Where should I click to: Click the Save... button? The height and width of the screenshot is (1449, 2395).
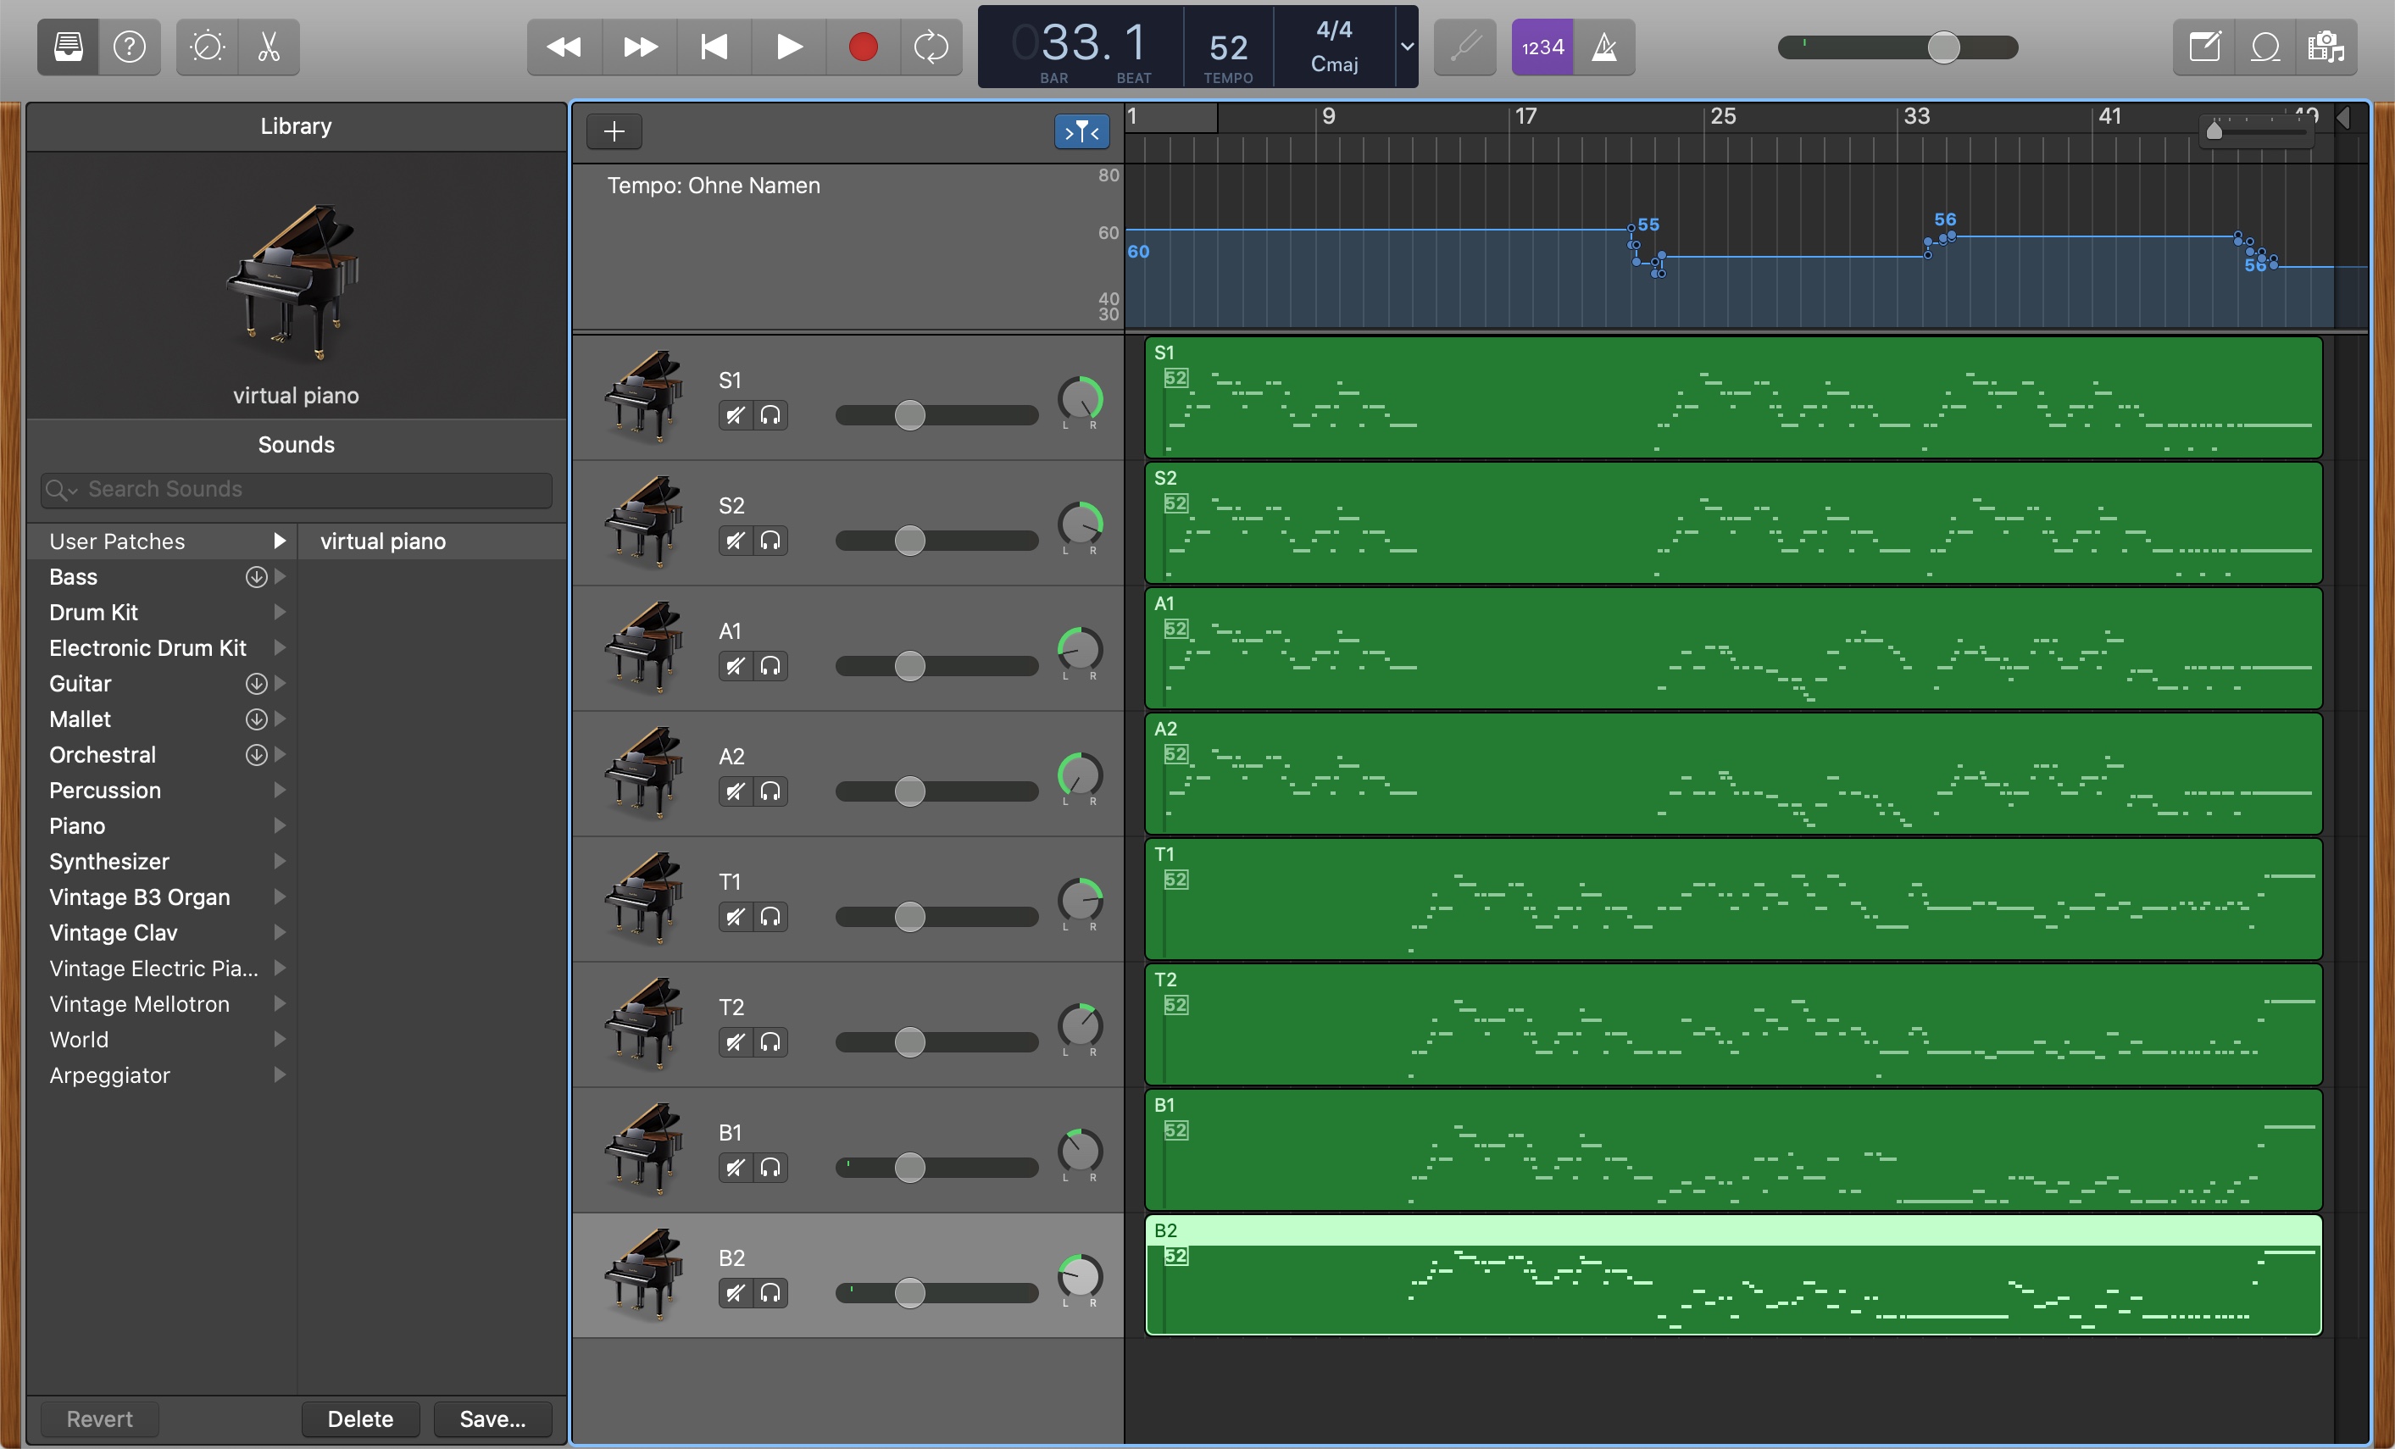coord(492,1418)
